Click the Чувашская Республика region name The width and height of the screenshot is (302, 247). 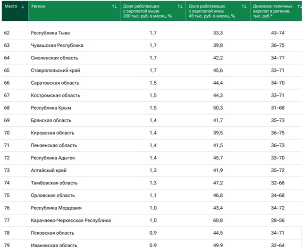click(57, 45)
